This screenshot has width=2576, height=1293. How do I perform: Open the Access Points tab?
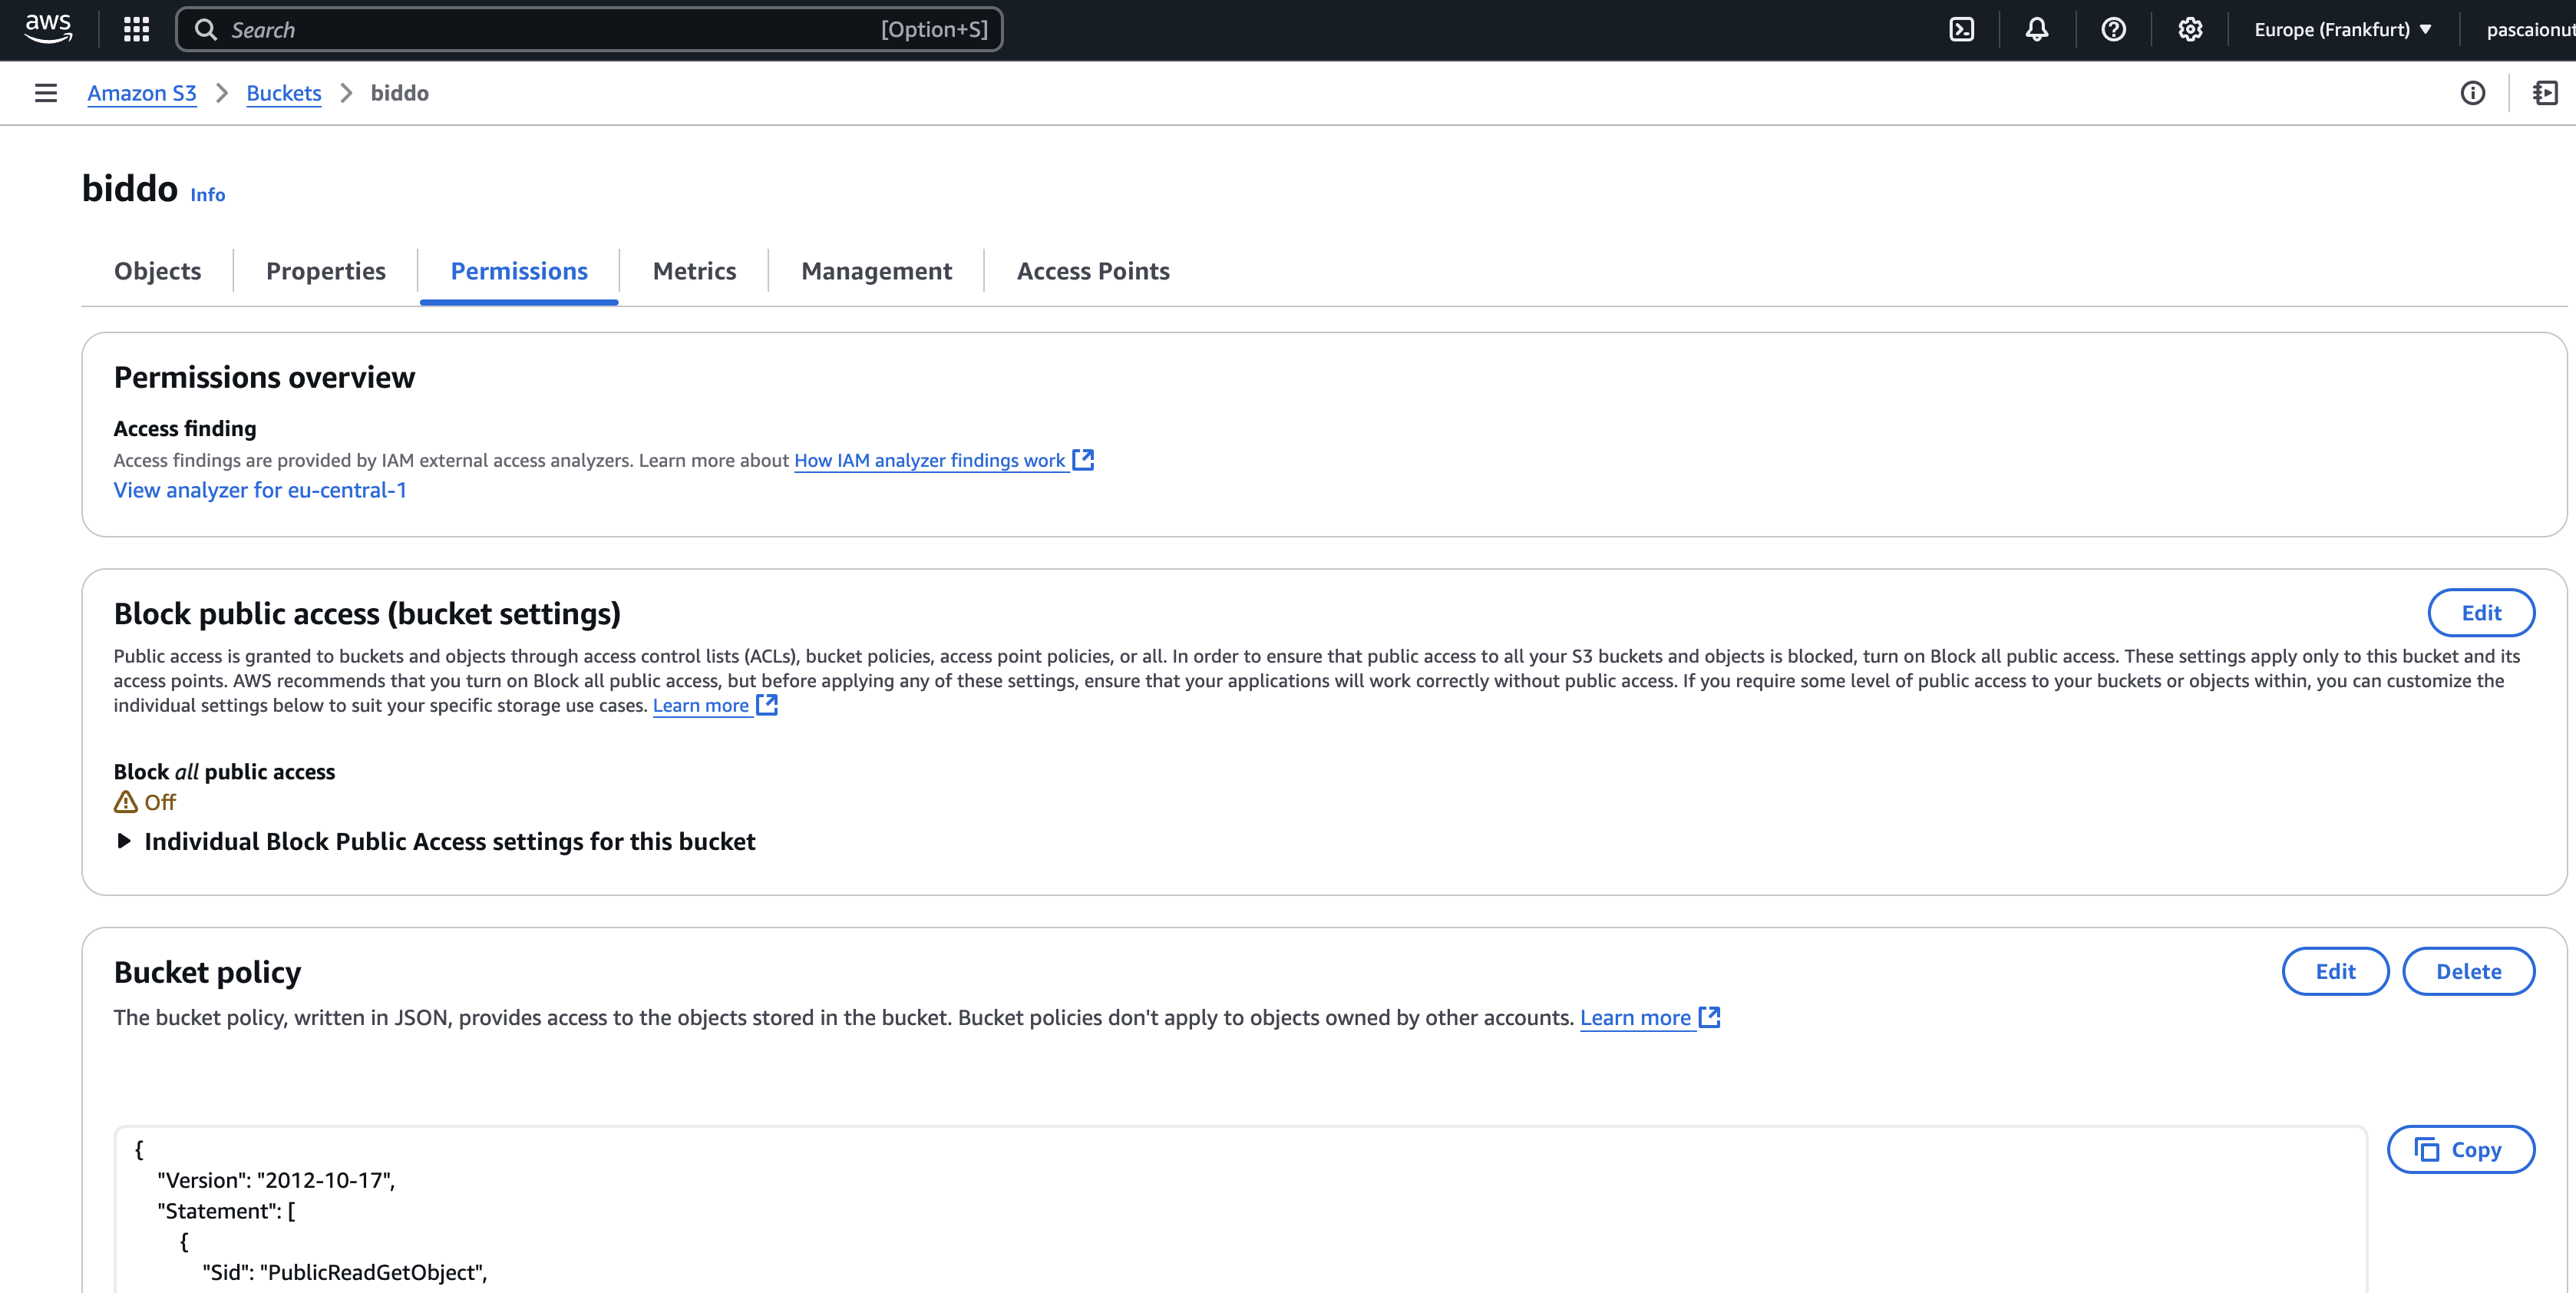click(x=1093, y=271)
